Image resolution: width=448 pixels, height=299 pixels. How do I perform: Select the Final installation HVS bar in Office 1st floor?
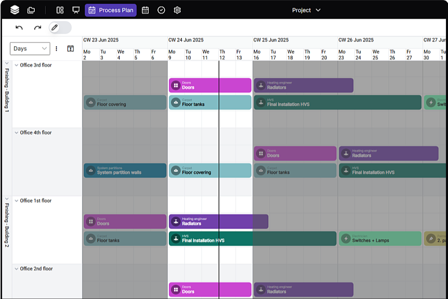(218, 238)
